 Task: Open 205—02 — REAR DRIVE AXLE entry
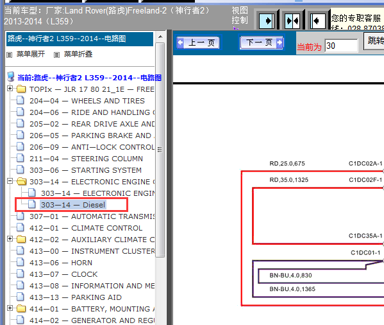[92, 124]
